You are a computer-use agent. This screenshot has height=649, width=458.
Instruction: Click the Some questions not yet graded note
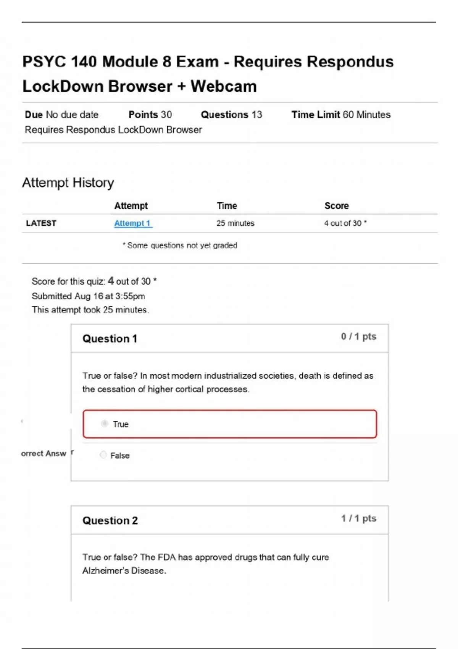(180, 245)
